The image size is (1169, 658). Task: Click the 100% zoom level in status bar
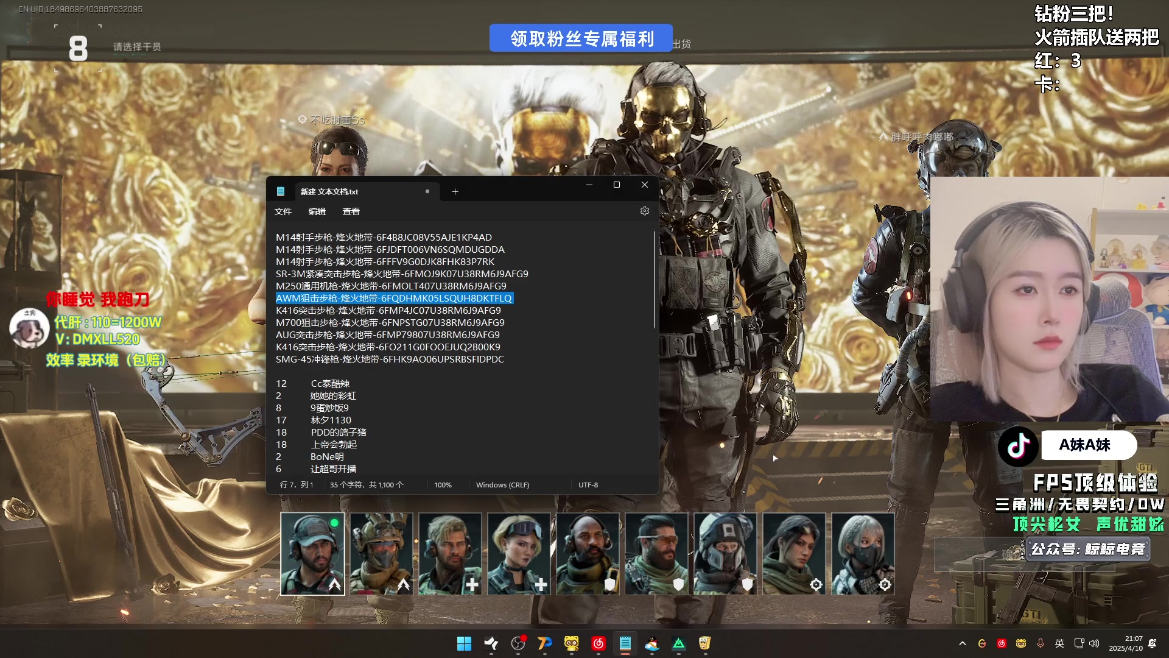(x=443, y=485)
